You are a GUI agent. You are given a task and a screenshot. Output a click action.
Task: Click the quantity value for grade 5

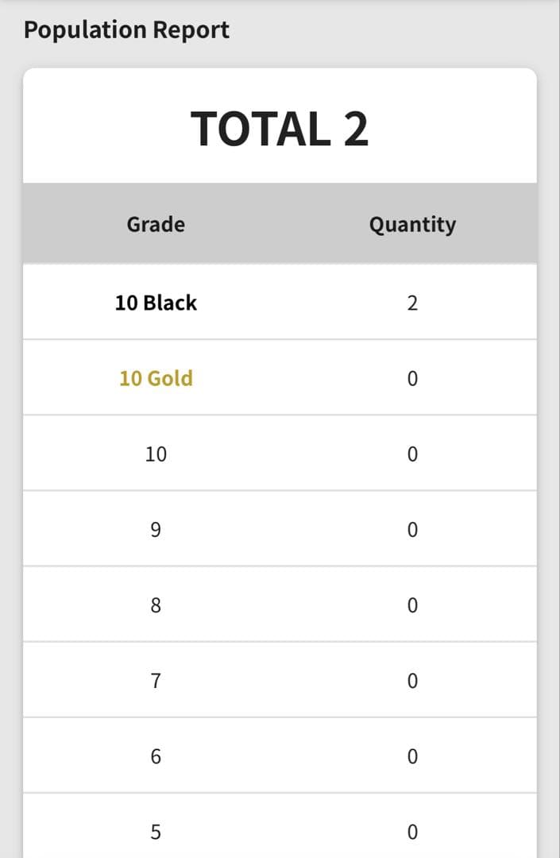(412, 832)
